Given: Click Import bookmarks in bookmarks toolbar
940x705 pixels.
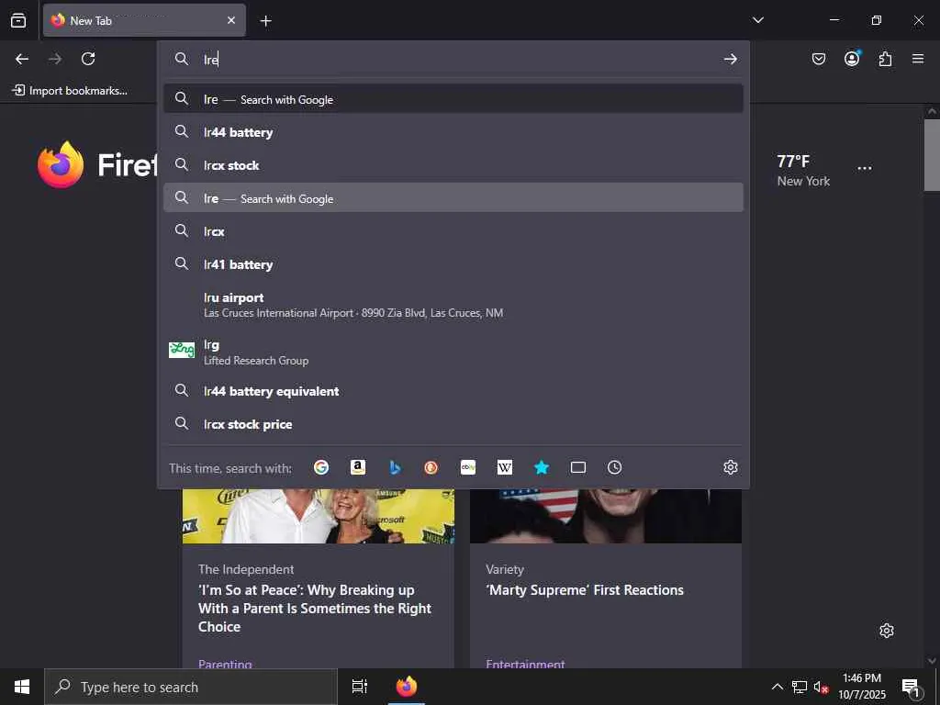Looking at the screenshot, I should coord(70,91).
